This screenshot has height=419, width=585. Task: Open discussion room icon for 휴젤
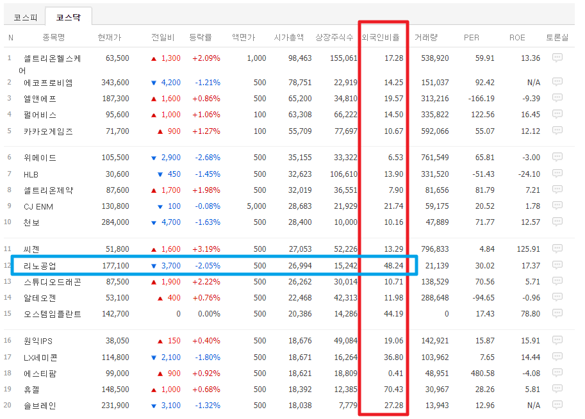(557, 389)
